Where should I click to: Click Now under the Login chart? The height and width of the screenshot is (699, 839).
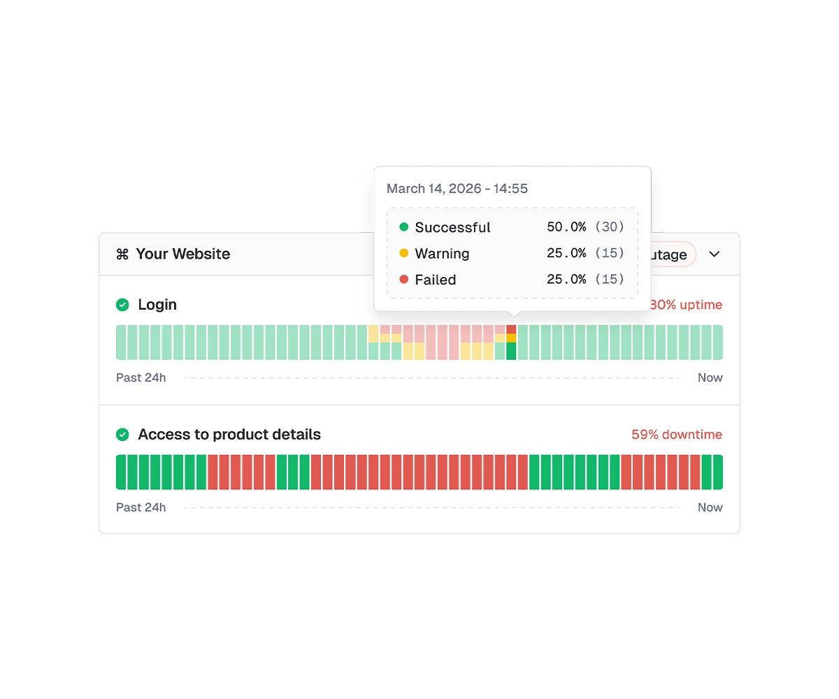(710, 377)
